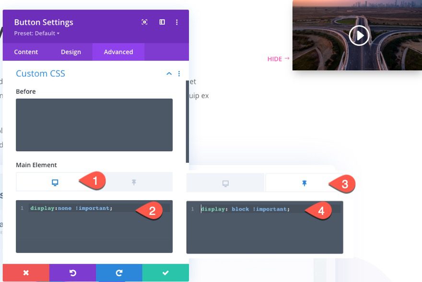Switch to the Design tab
This screenshot has width=422, height=282.
(x=71, y=52)
